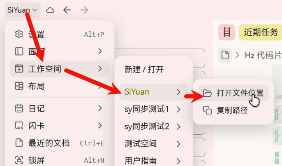Click the flashcard icon beside 闪卡

pos(19,126)
